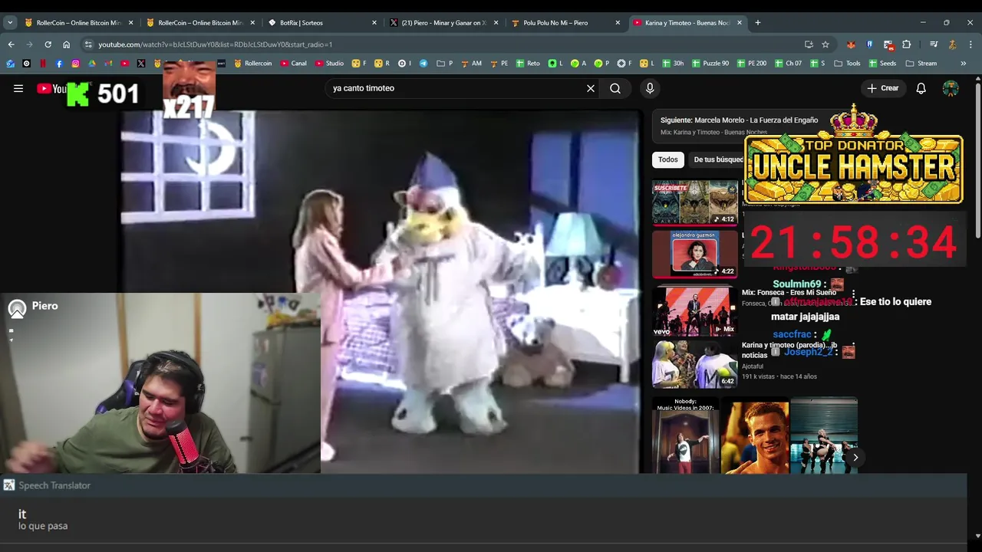This screenshot has height=552, width=982.
Task: Click the Crear button
Action: [x=882, y=88]
